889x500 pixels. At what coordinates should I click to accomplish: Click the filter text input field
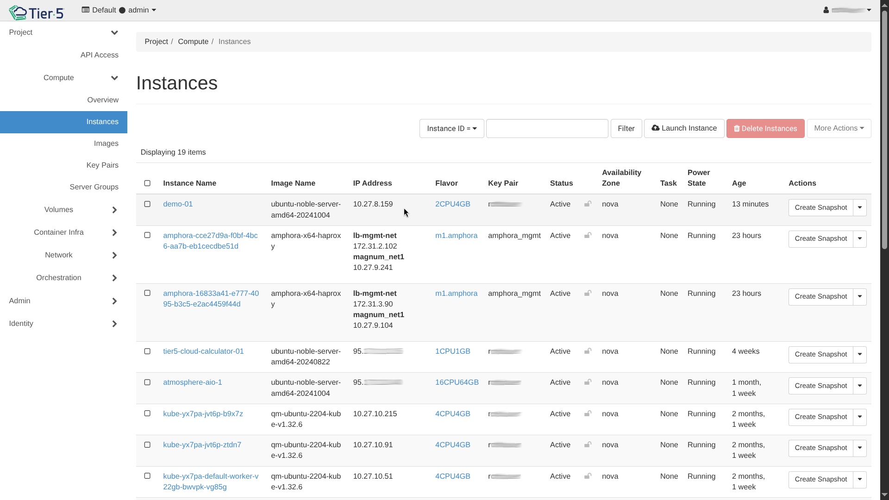point(547,129)
